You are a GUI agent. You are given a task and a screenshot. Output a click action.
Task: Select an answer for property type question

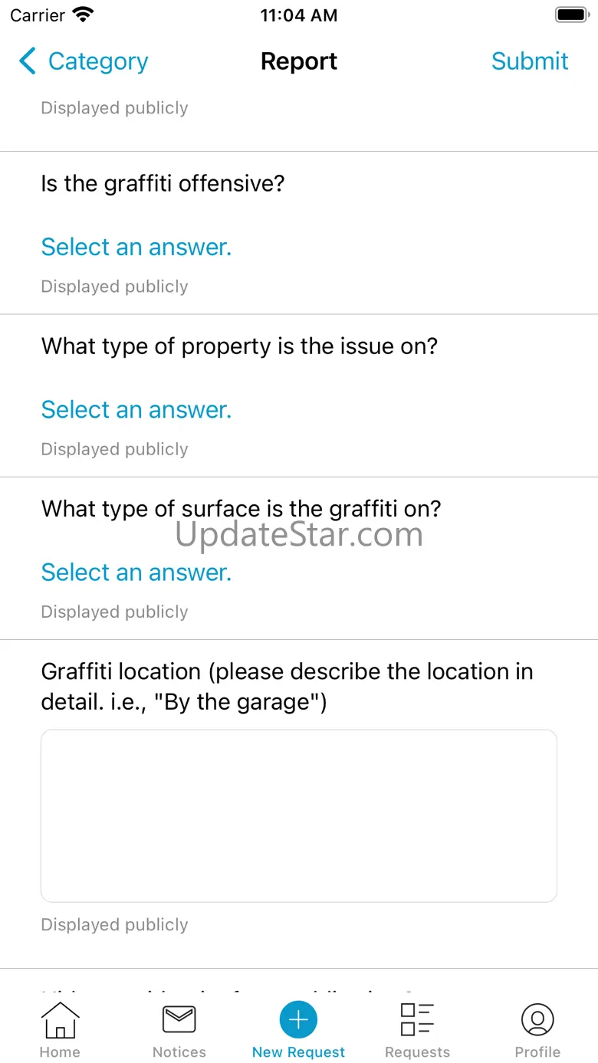click(x=136, y=409)
